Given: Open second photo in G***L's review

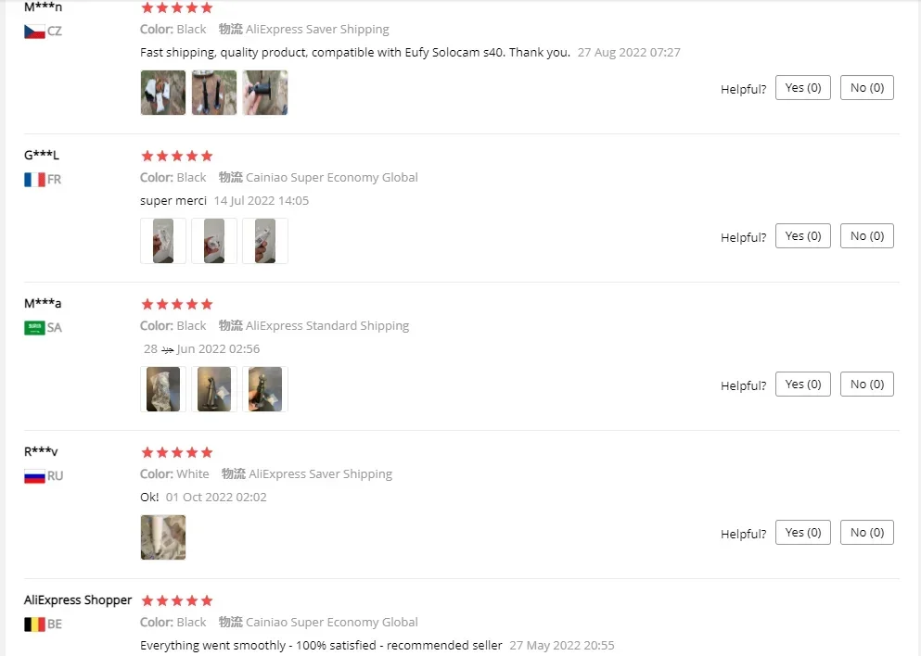Looking at the screenshot, I should tap(214, 241).
